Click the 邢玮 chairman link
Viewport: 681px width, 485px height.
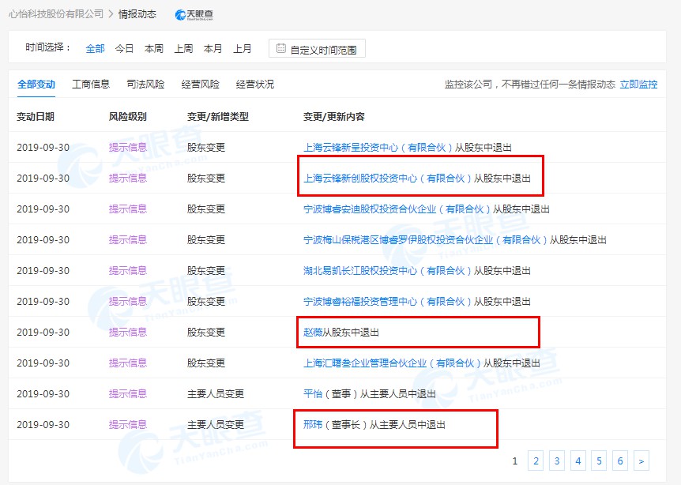coord(313,425)
